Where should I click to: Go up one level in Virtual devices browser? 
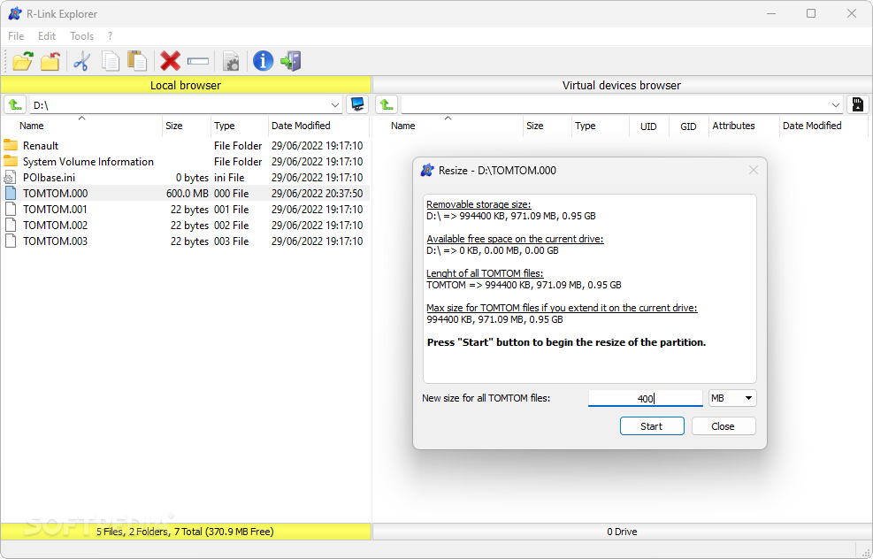click(387, 104)
